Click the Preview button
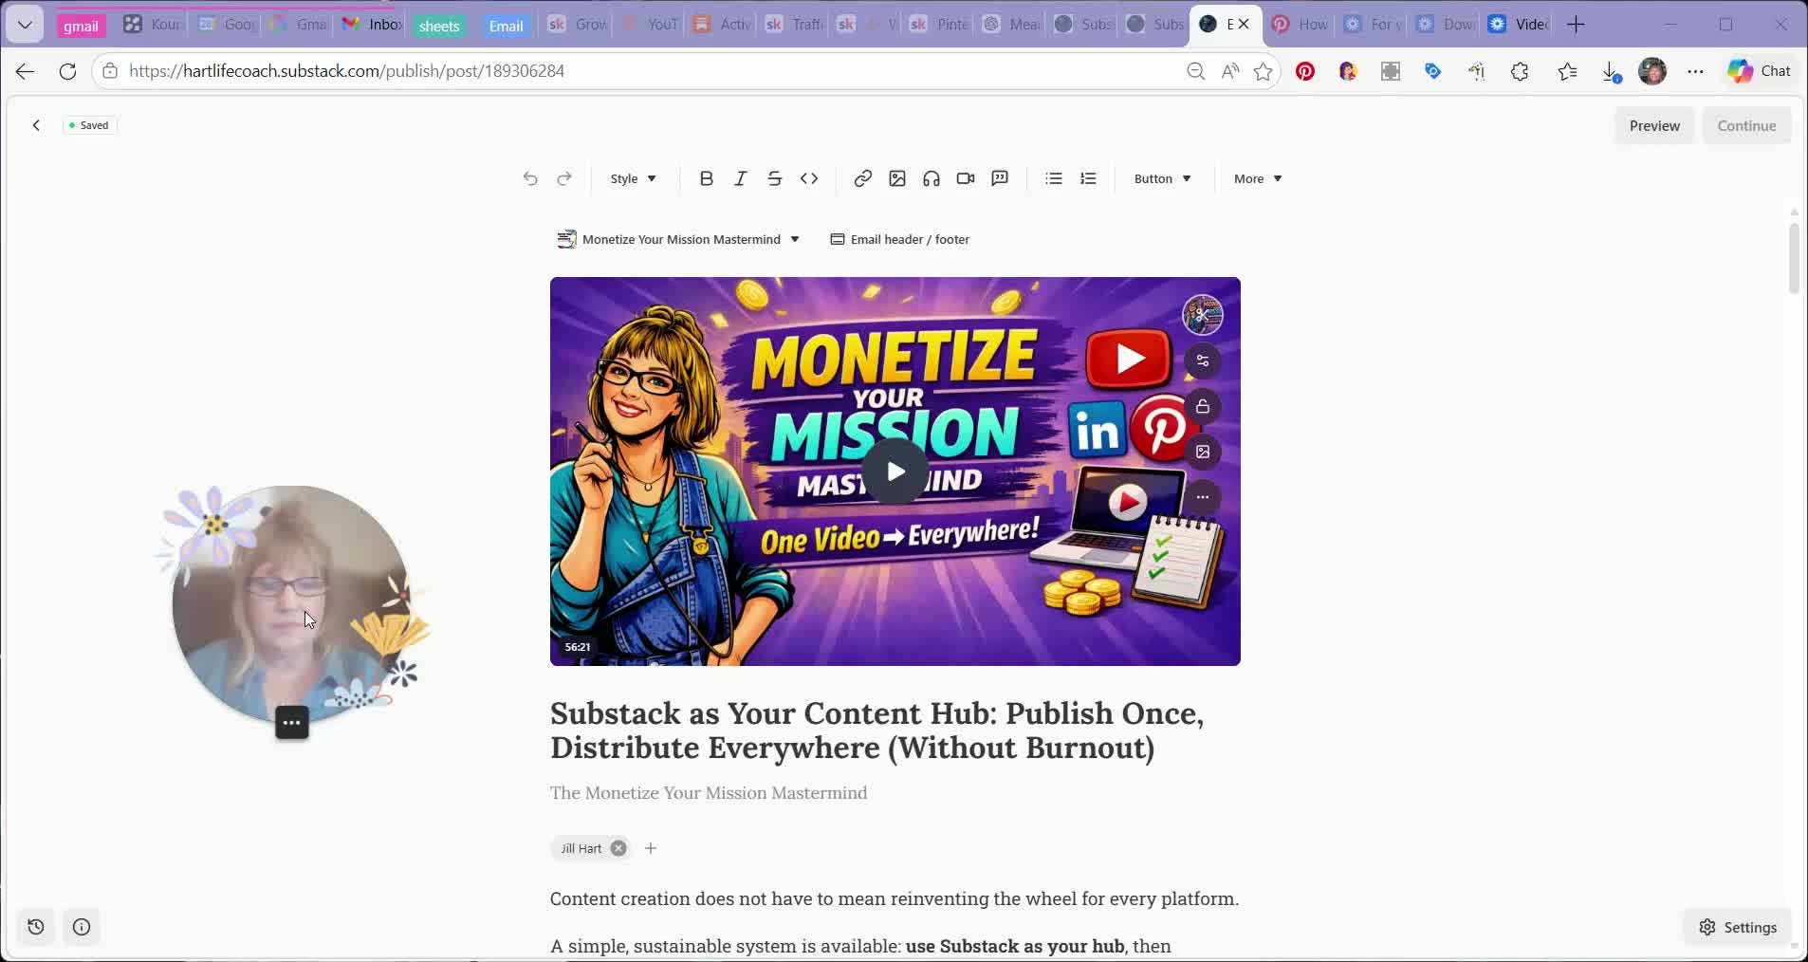1808x962 pixels. coord(1654,125)
